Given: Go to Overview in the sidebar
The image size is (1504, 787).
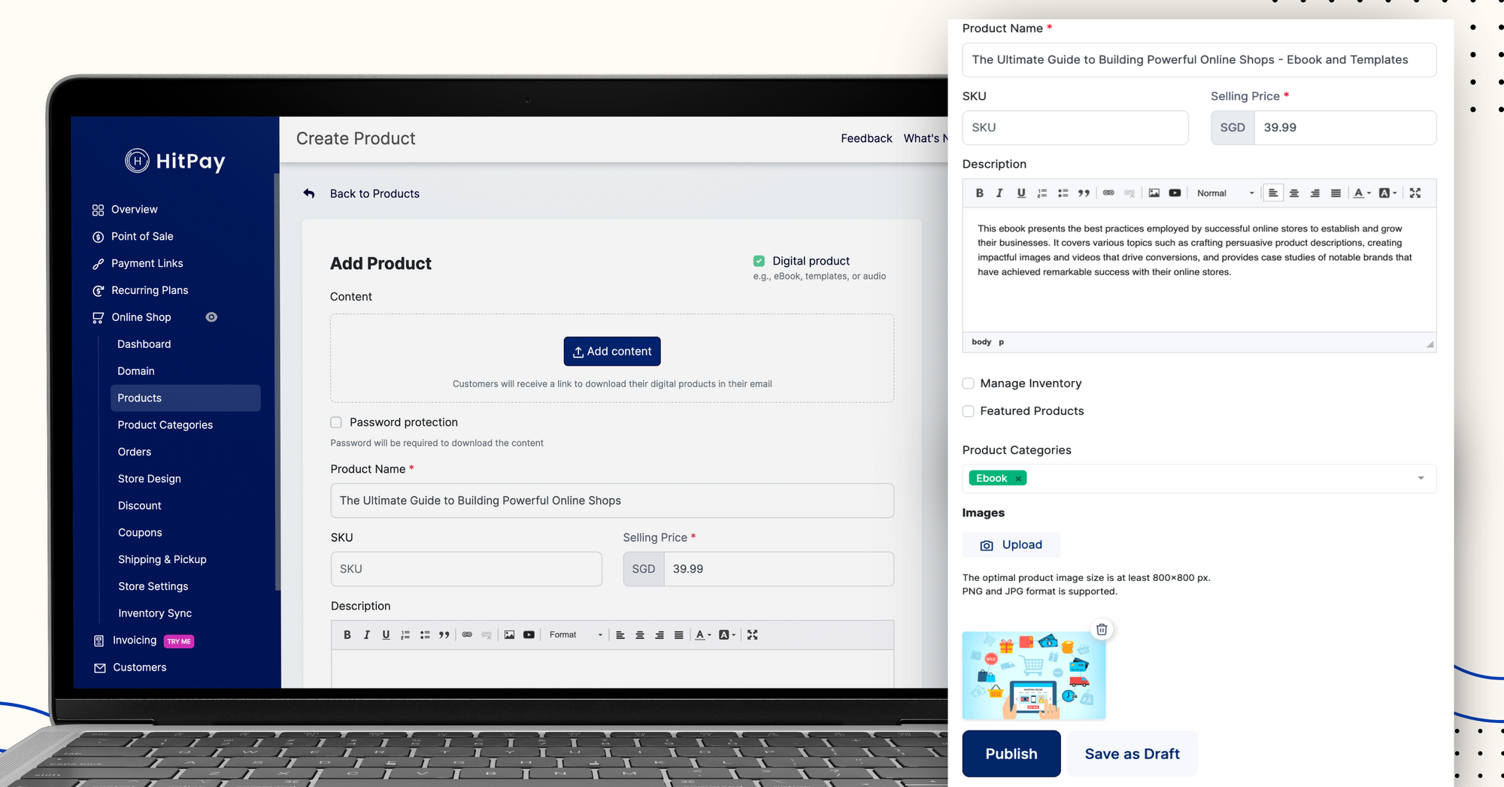Looking at the screenshot, I should 135,210.
